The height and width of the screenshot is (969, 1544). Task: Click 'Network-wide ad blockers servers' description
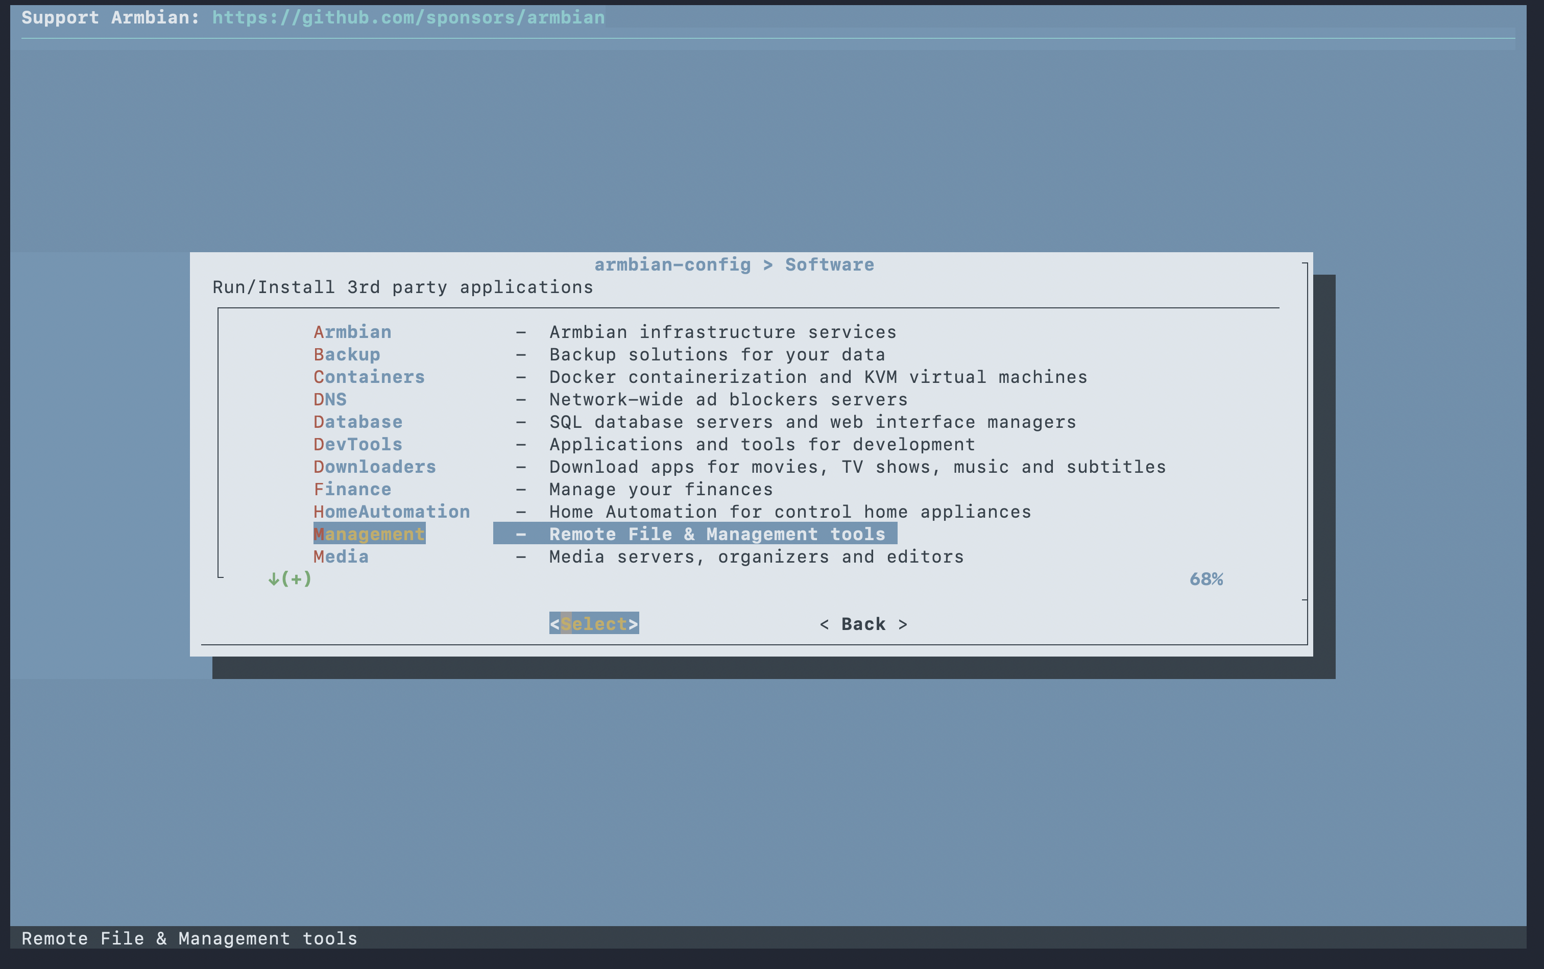coord(729,399)
